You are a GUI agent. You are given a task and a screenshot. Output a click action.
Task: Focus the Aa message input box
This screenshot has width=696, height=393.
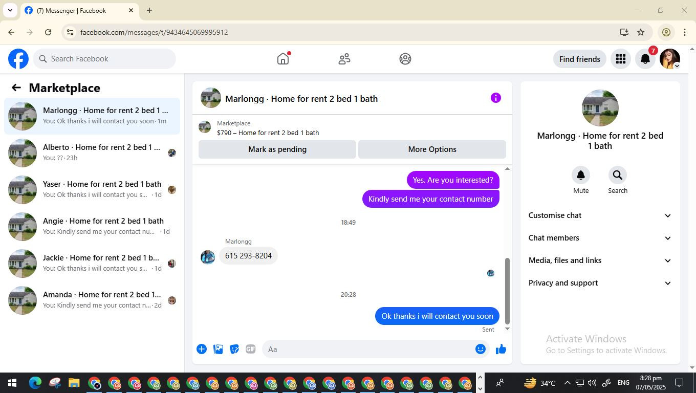[x=368, y=349]
